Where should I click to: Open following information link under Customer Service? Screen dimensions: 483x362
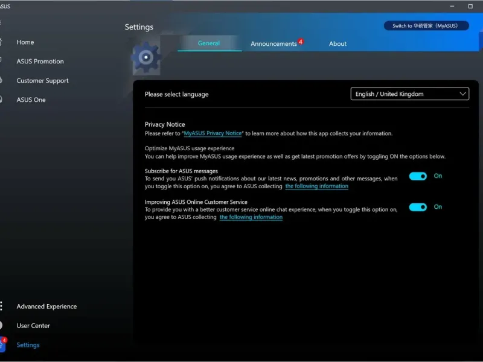coord(251,217)
